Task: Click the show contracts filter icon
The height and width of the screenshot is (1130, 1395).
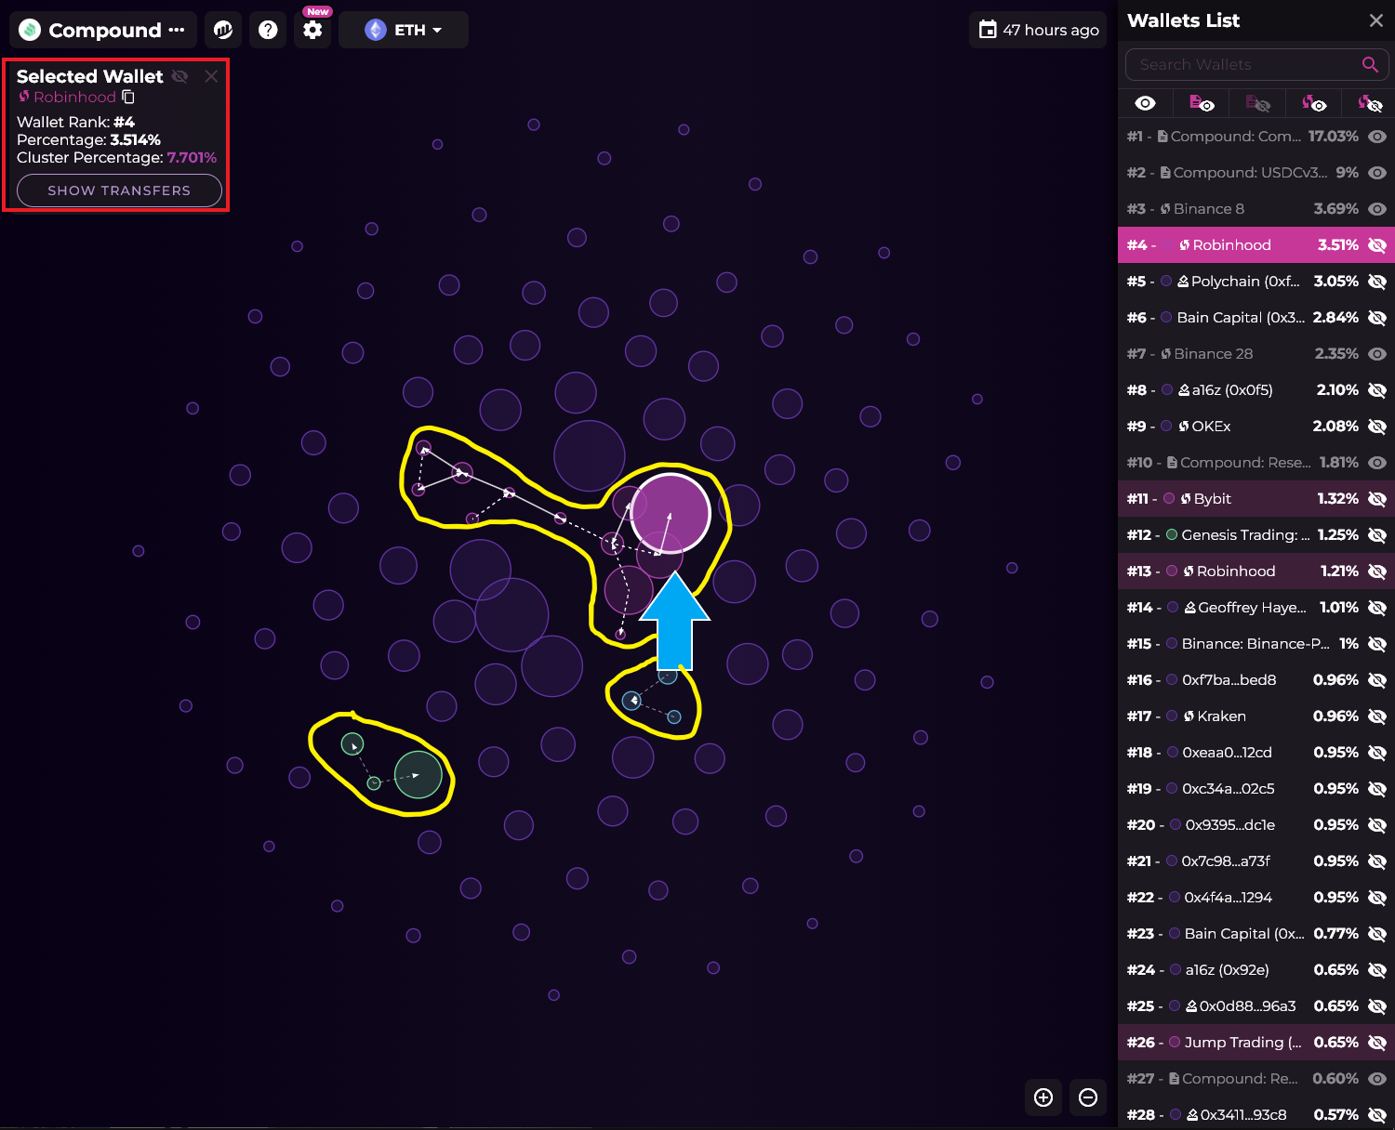Action: coord(1202,103)
